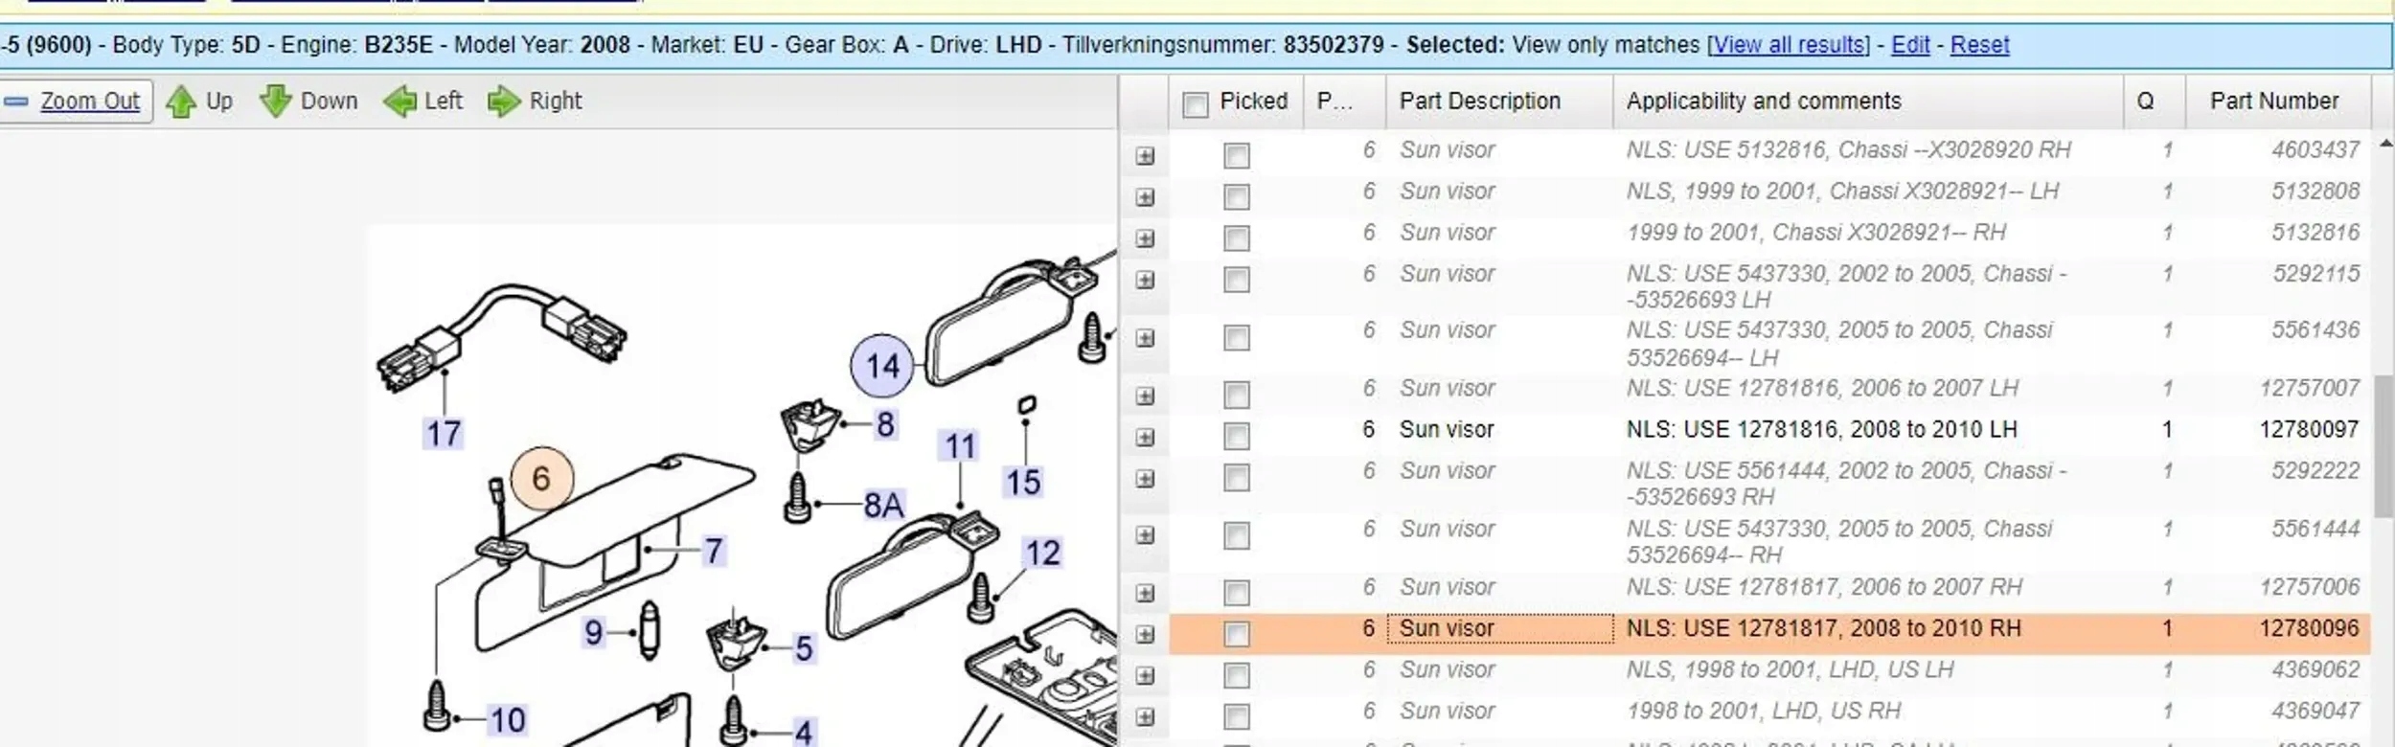Click the green Left arrow icon
Screen dimensions: 2395x747
[x=399, y=102]
